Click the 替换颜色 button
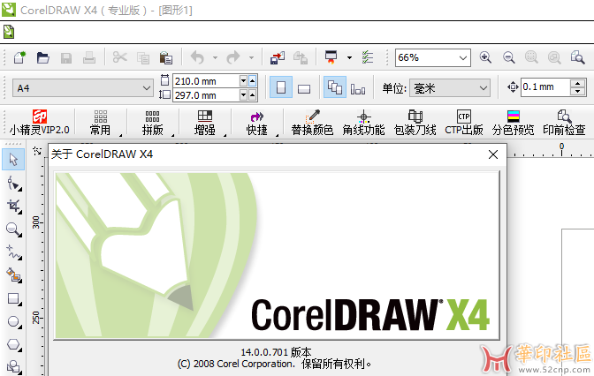Viewport: 594px width, 376px height. coord(312,123)
